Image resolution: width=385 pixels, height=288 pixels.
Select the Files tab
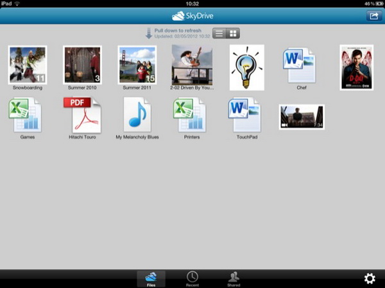pos(151,279)
